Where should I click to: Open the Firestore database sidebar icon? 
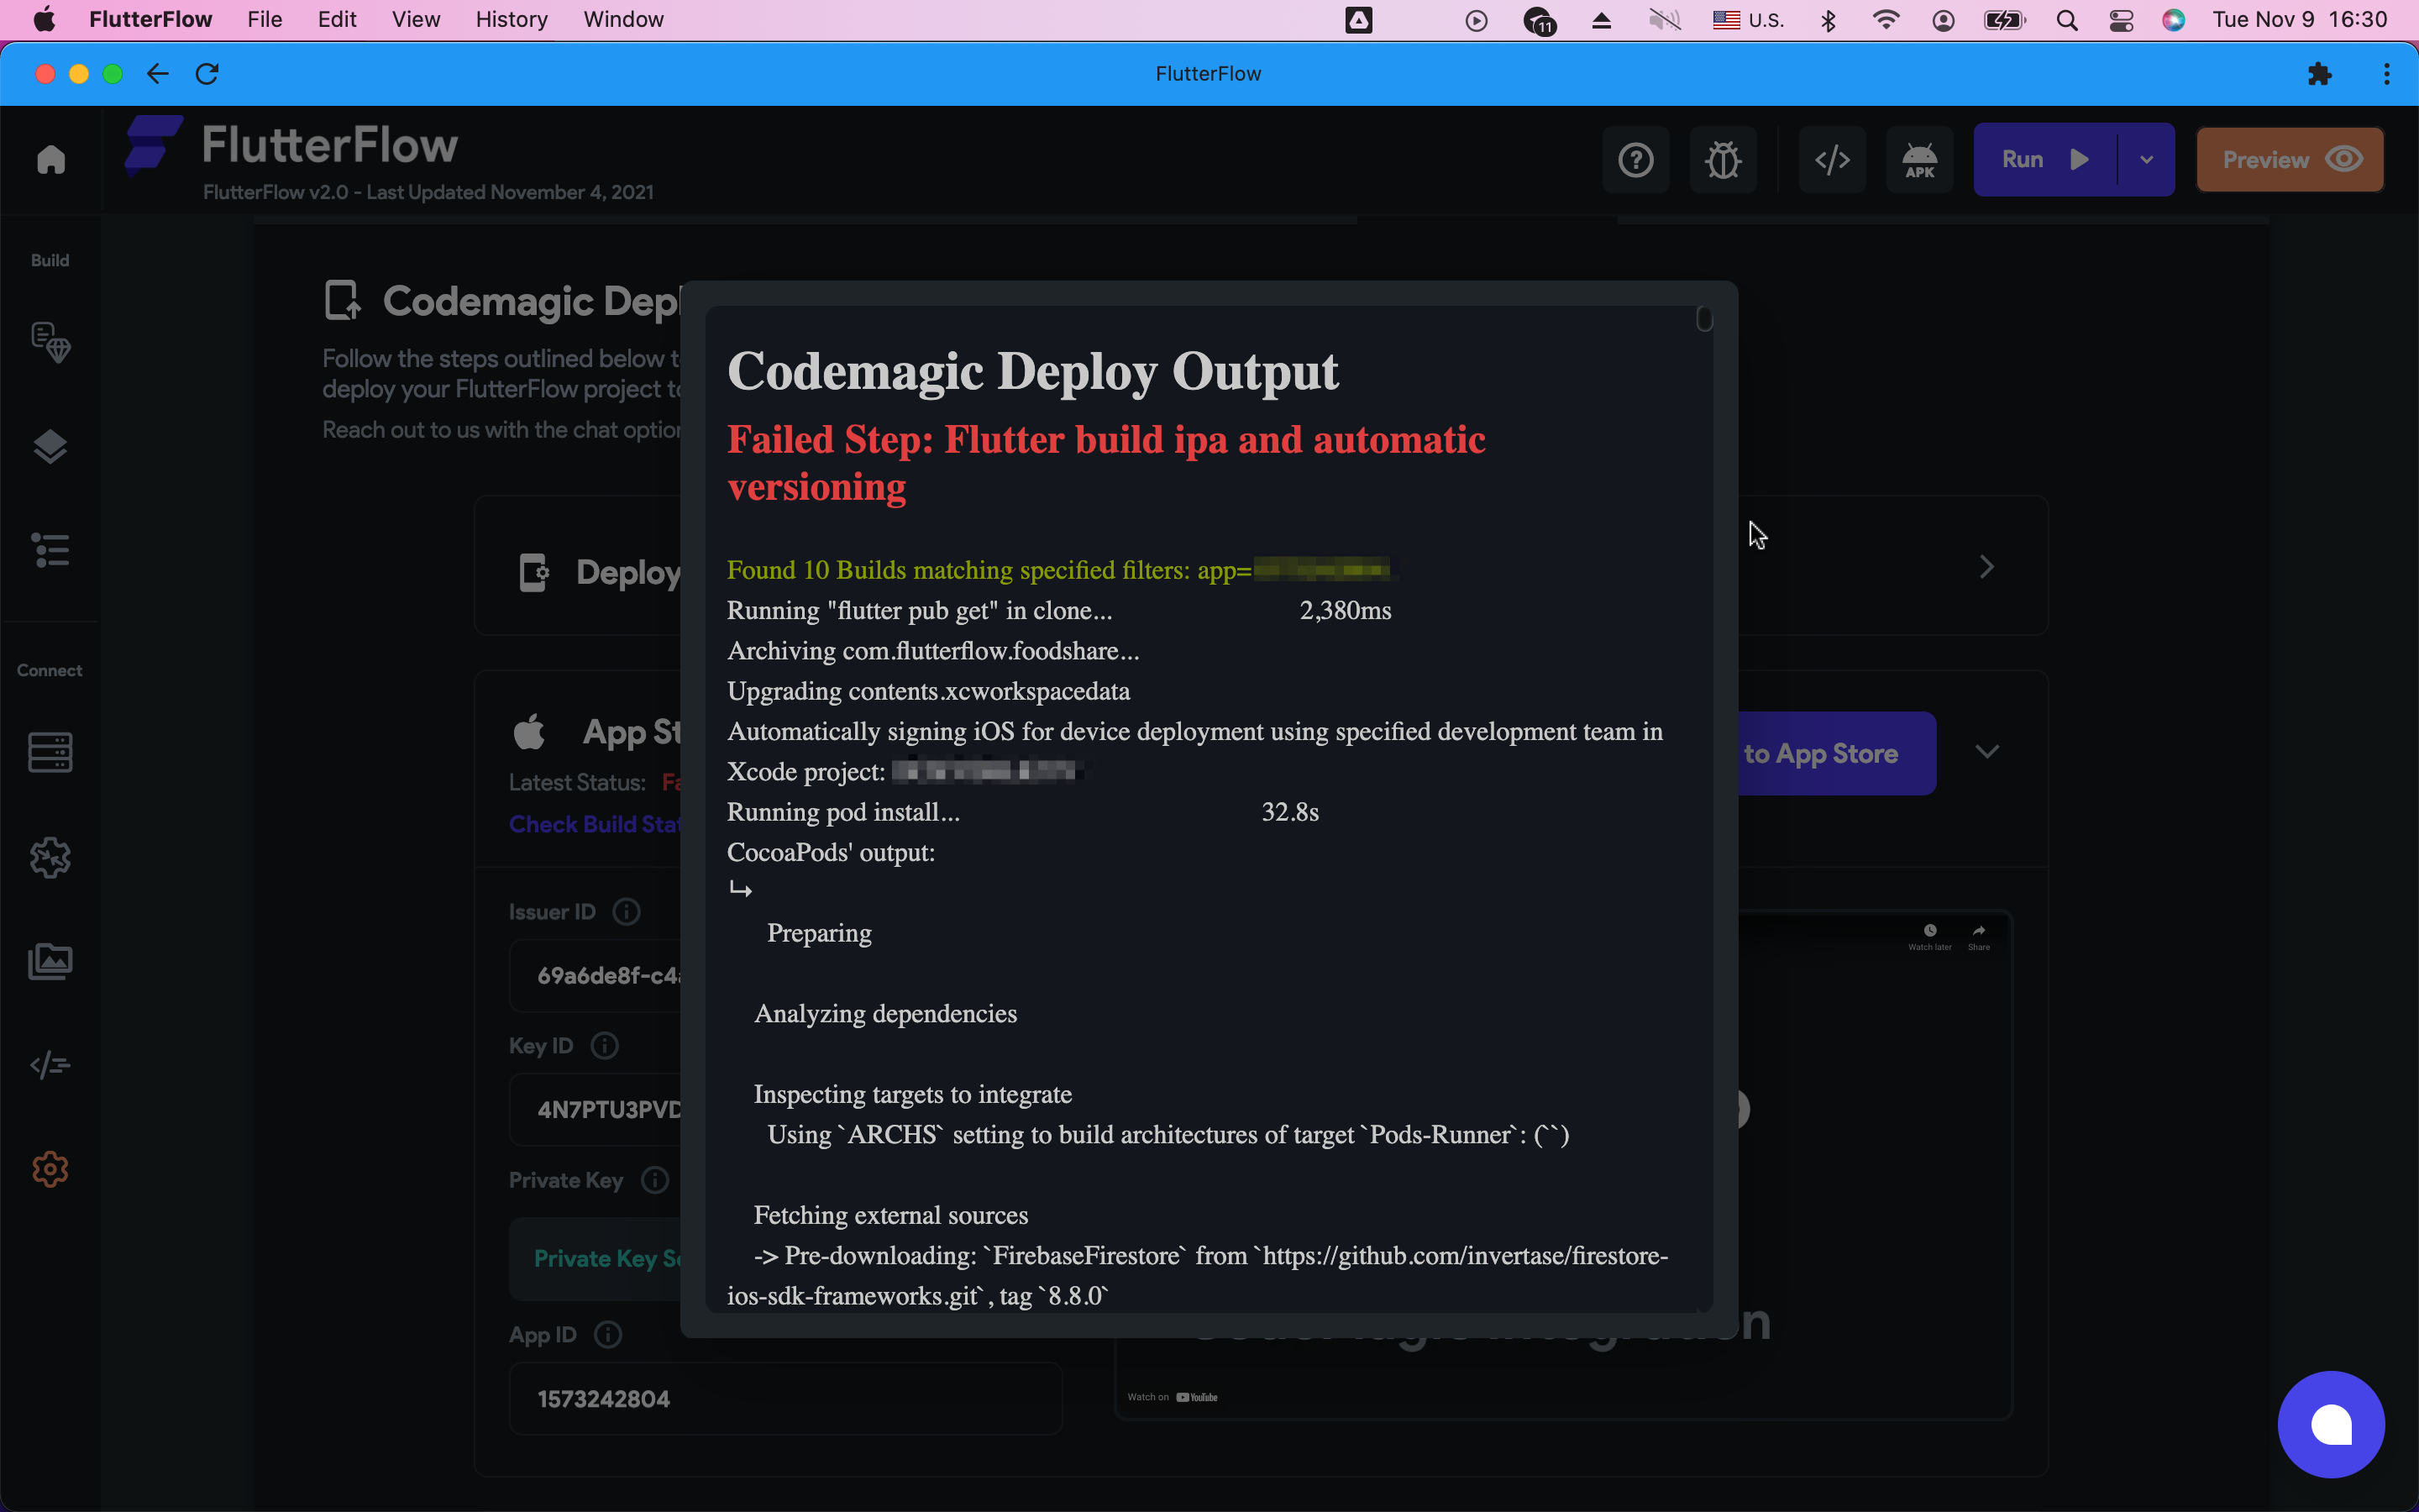tap(51, 753)
